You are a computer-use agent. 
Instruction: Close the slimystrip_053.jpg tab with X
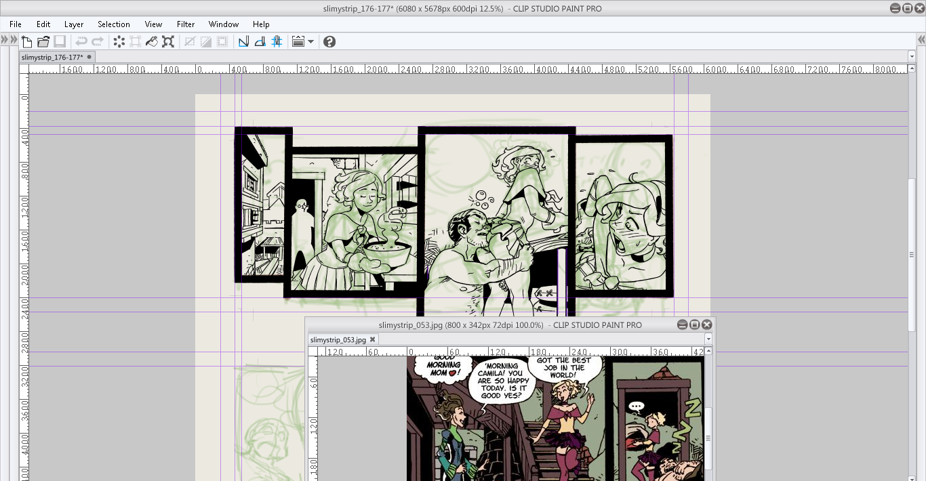[x=372, y=339]
